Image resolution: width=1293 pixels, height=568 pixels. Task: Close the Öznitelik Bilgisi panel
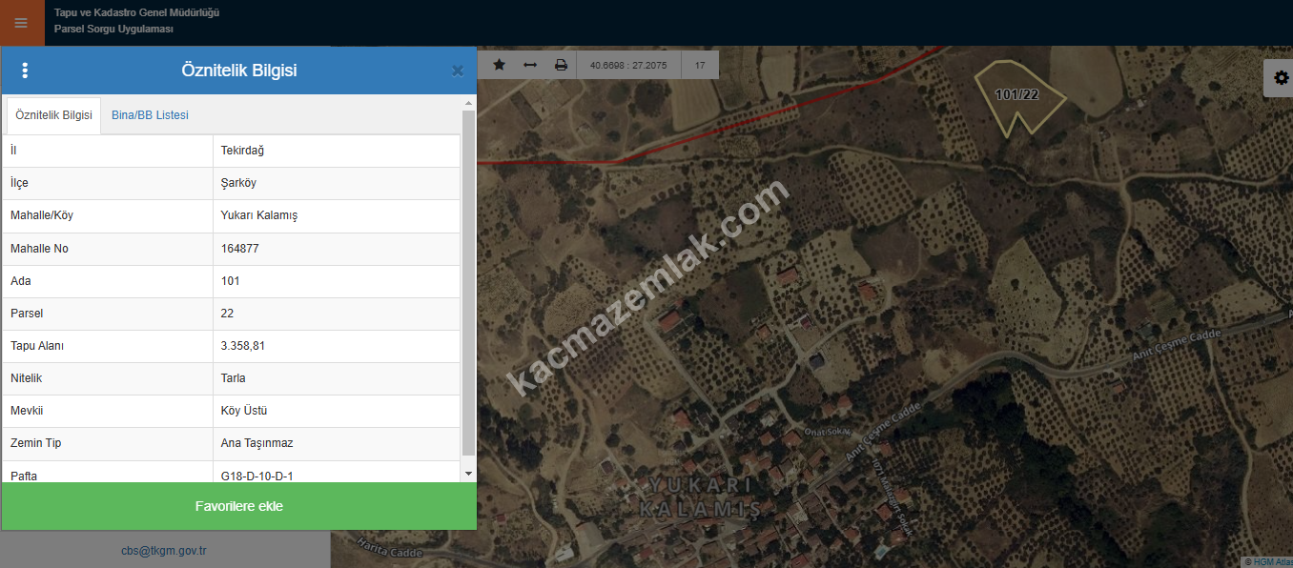point(458,71)
